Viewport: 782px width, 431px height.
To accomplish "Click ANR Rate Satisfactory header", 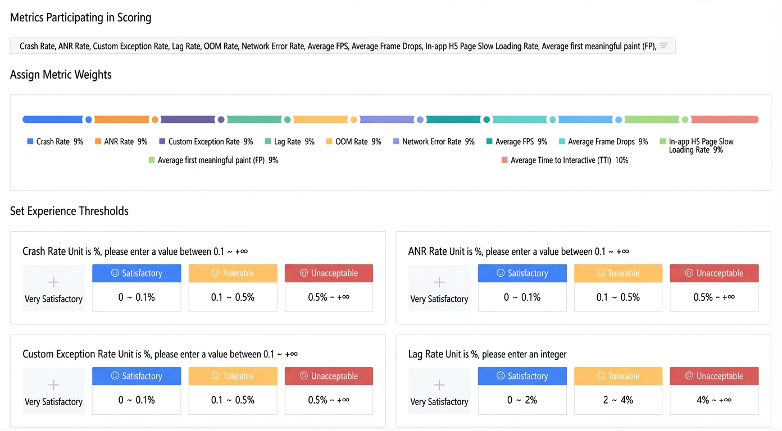I will pyautogui.click(x=522, y=273).
